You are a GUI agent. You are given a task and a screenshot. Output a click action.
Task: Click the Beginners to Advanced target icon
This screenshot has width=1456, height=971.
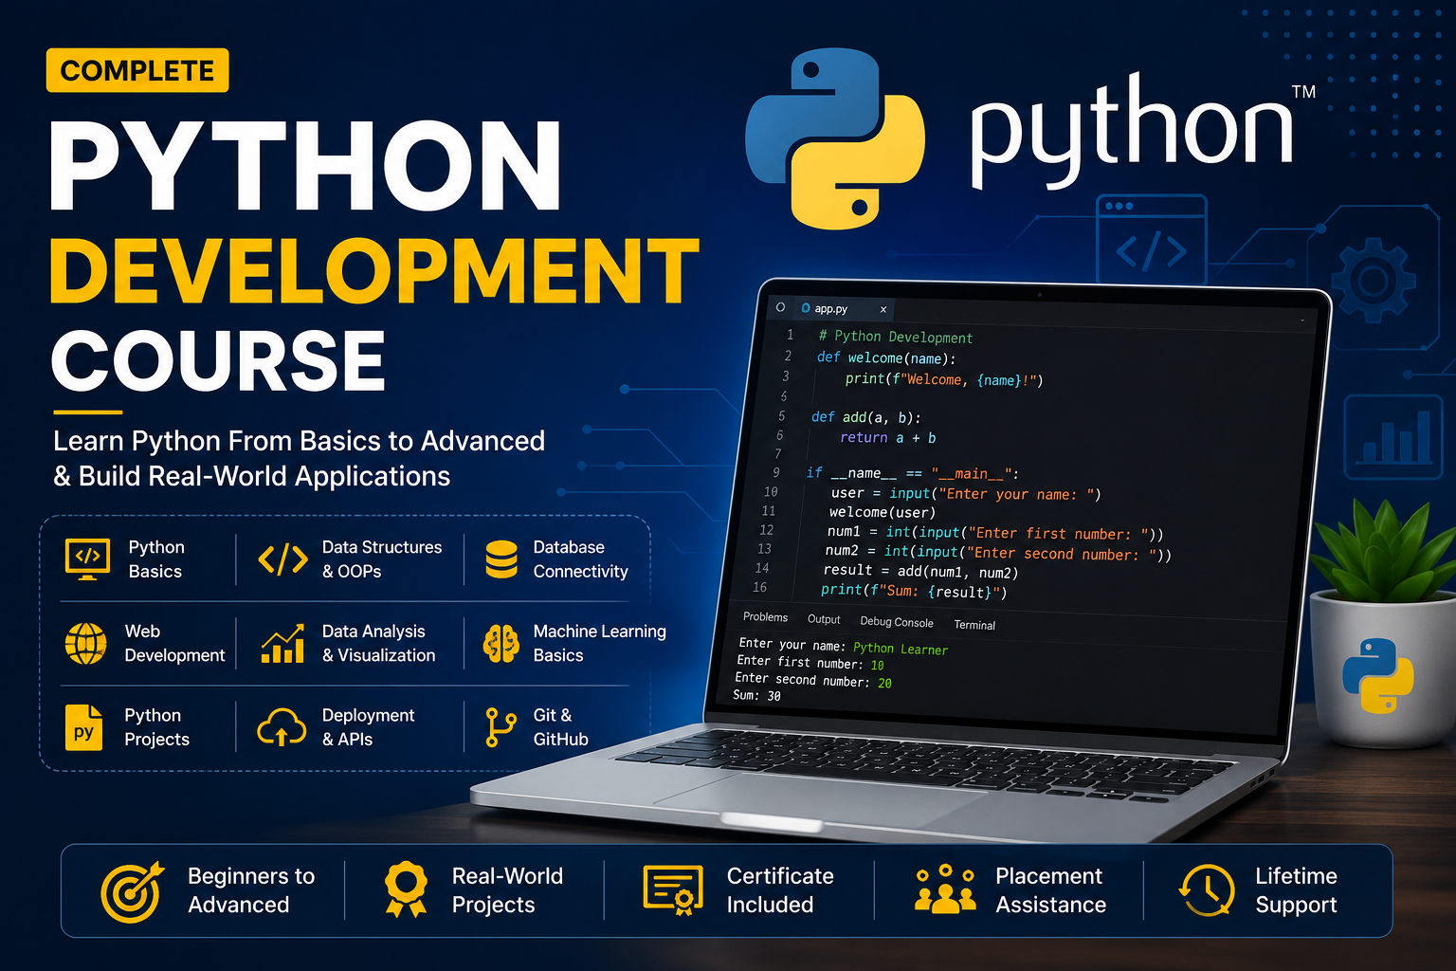click(x=132, y=891)
